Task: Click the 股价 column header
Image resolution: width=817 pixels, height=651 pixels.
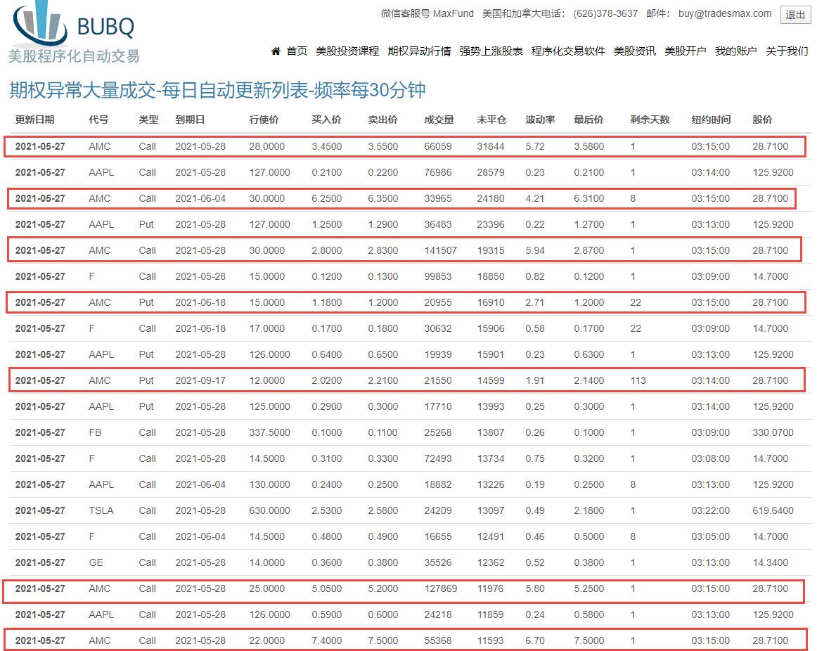Action: tap(762, 120)
